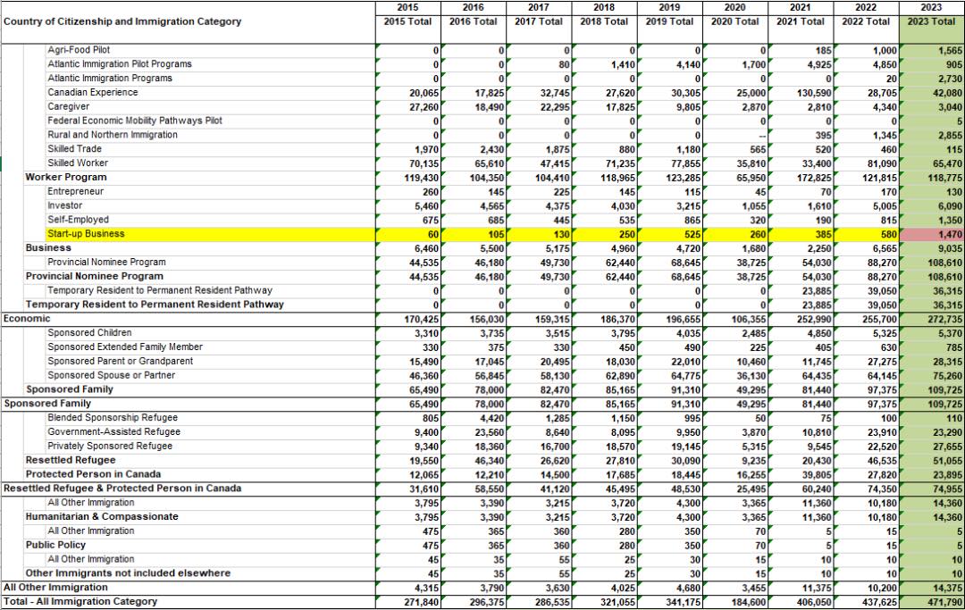Select the Agri-Food Pilot row label
The width and height of the screenshot is (965, 610).
tap(79, 50)
